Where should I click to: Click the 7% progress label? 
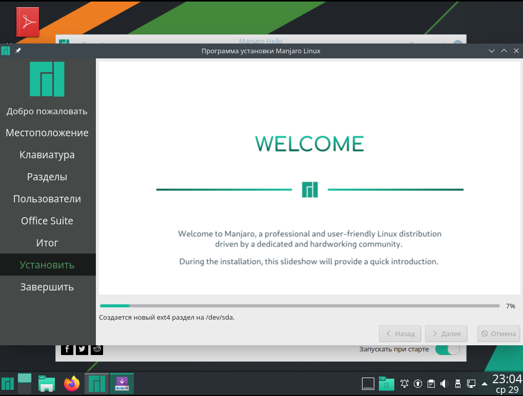click(x=510, y=306)
